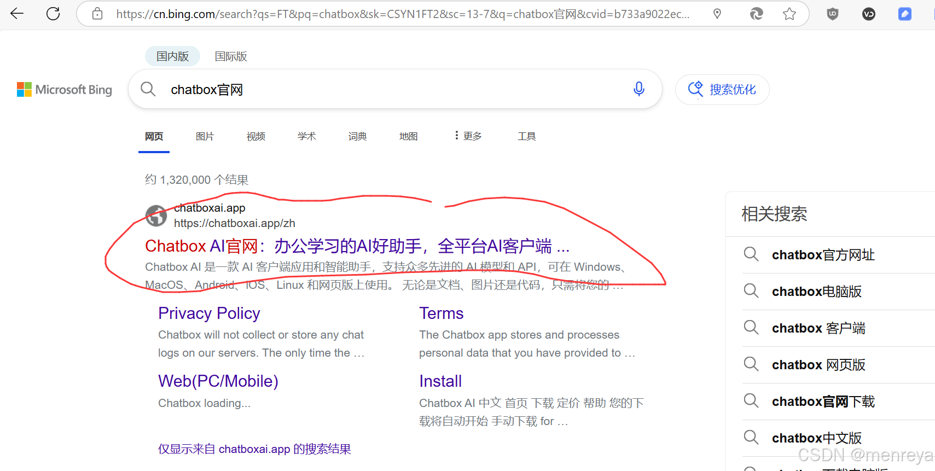Select related search chatbox 客户端
935x471 pixels.
[x=818, y=328]
